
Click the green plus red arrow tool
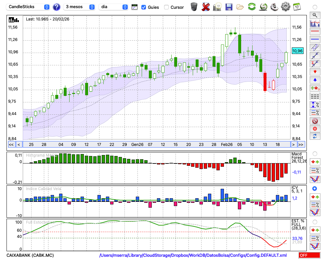(315, 88)
